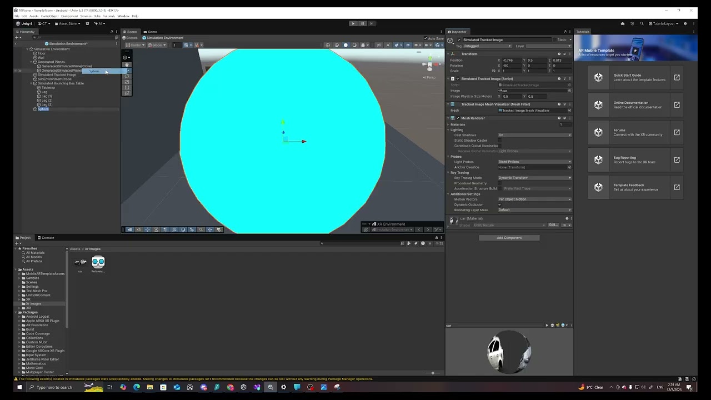Toggle the active checkbox for Simulated Tracked Image object
Screen dimensions: 711x400
(x=459, y=40)
